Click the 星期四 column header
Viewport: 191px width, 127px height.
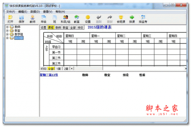(x=177, y=36)
